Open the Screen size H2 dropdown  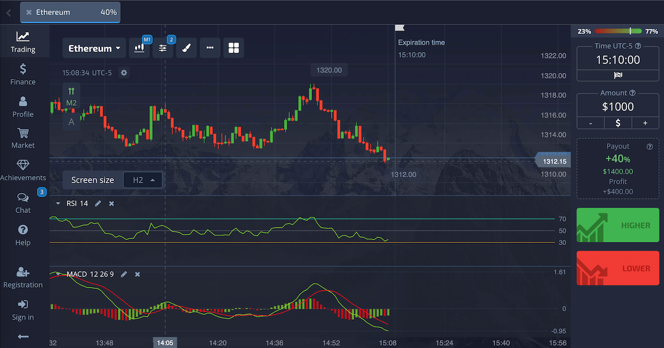(143, 180)
